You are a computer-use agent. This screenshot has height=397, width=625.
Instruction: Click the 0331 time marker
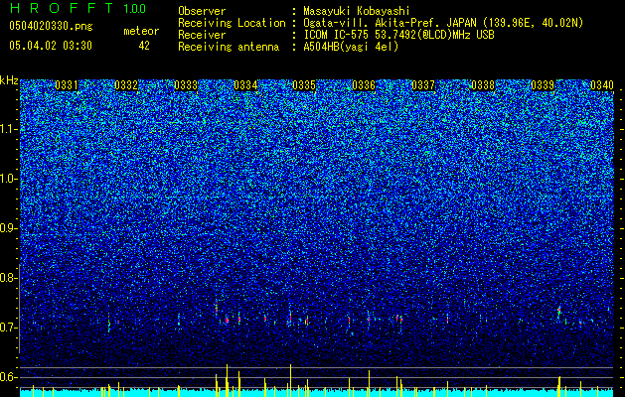pyautogui.click(x=67, y=85)
